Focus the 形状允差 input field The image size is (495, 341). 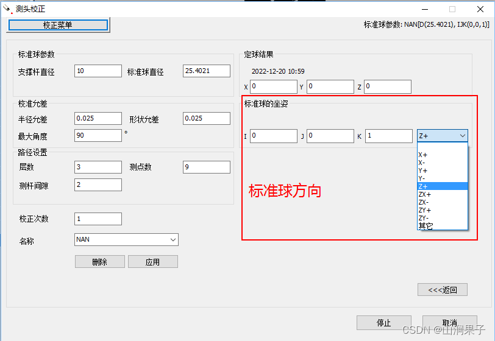(x=207, y=118)
